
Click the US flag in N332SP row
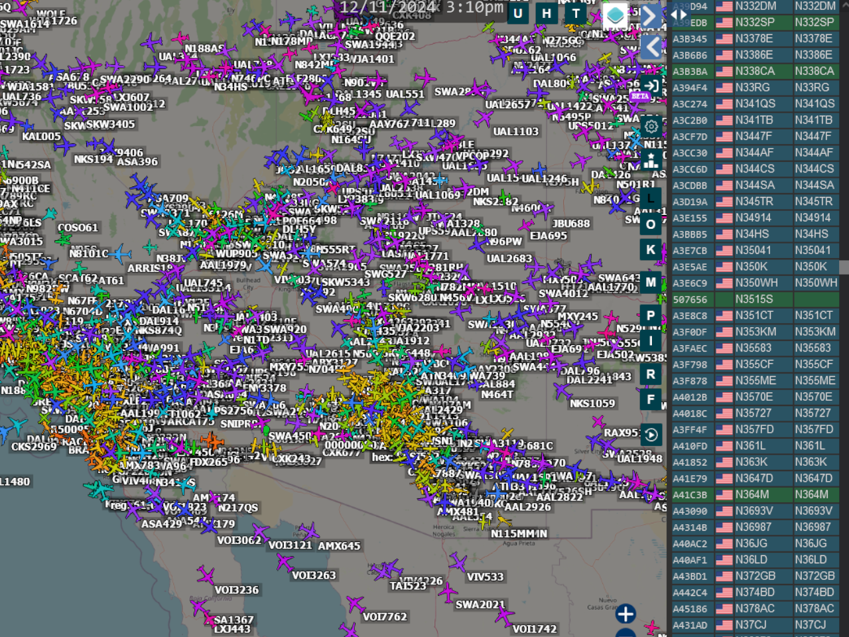tap(724, 23)
